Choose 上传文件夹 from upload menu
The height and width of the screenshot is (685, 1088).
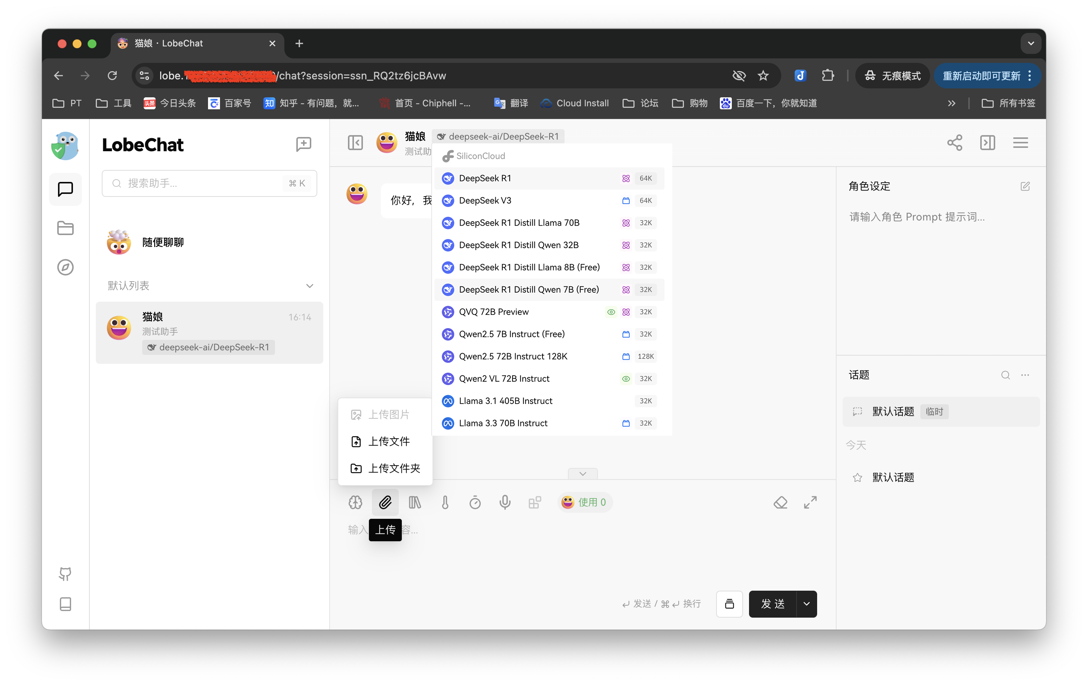pyautogui.click(x=385, y=468)
